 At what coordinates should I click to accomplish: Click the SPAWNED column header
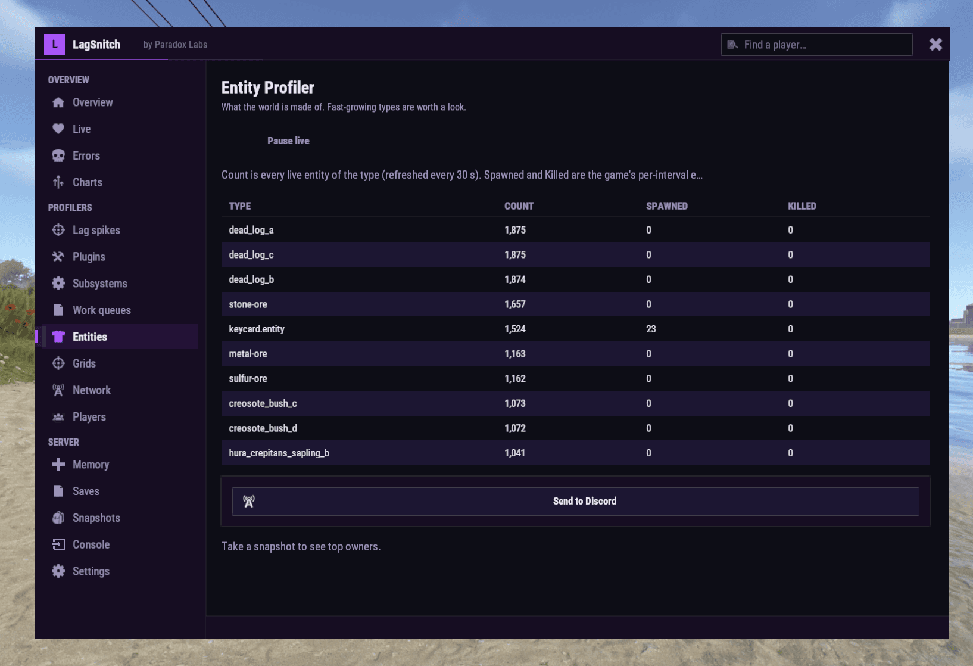[x=667, y=206]
